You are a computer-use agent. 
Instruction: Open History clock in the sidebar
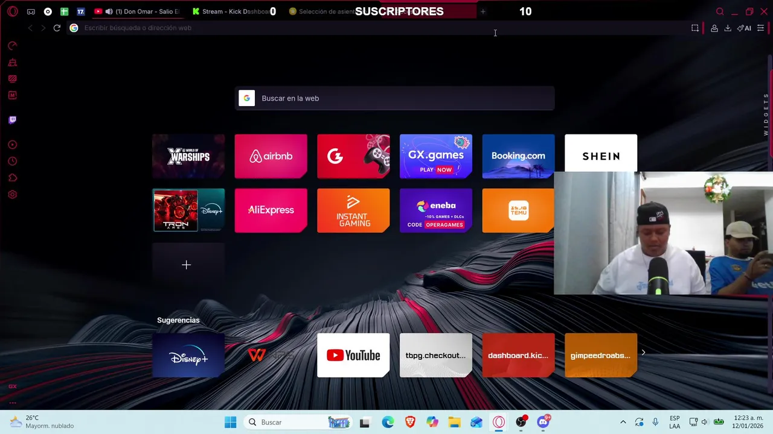(12, 161)
